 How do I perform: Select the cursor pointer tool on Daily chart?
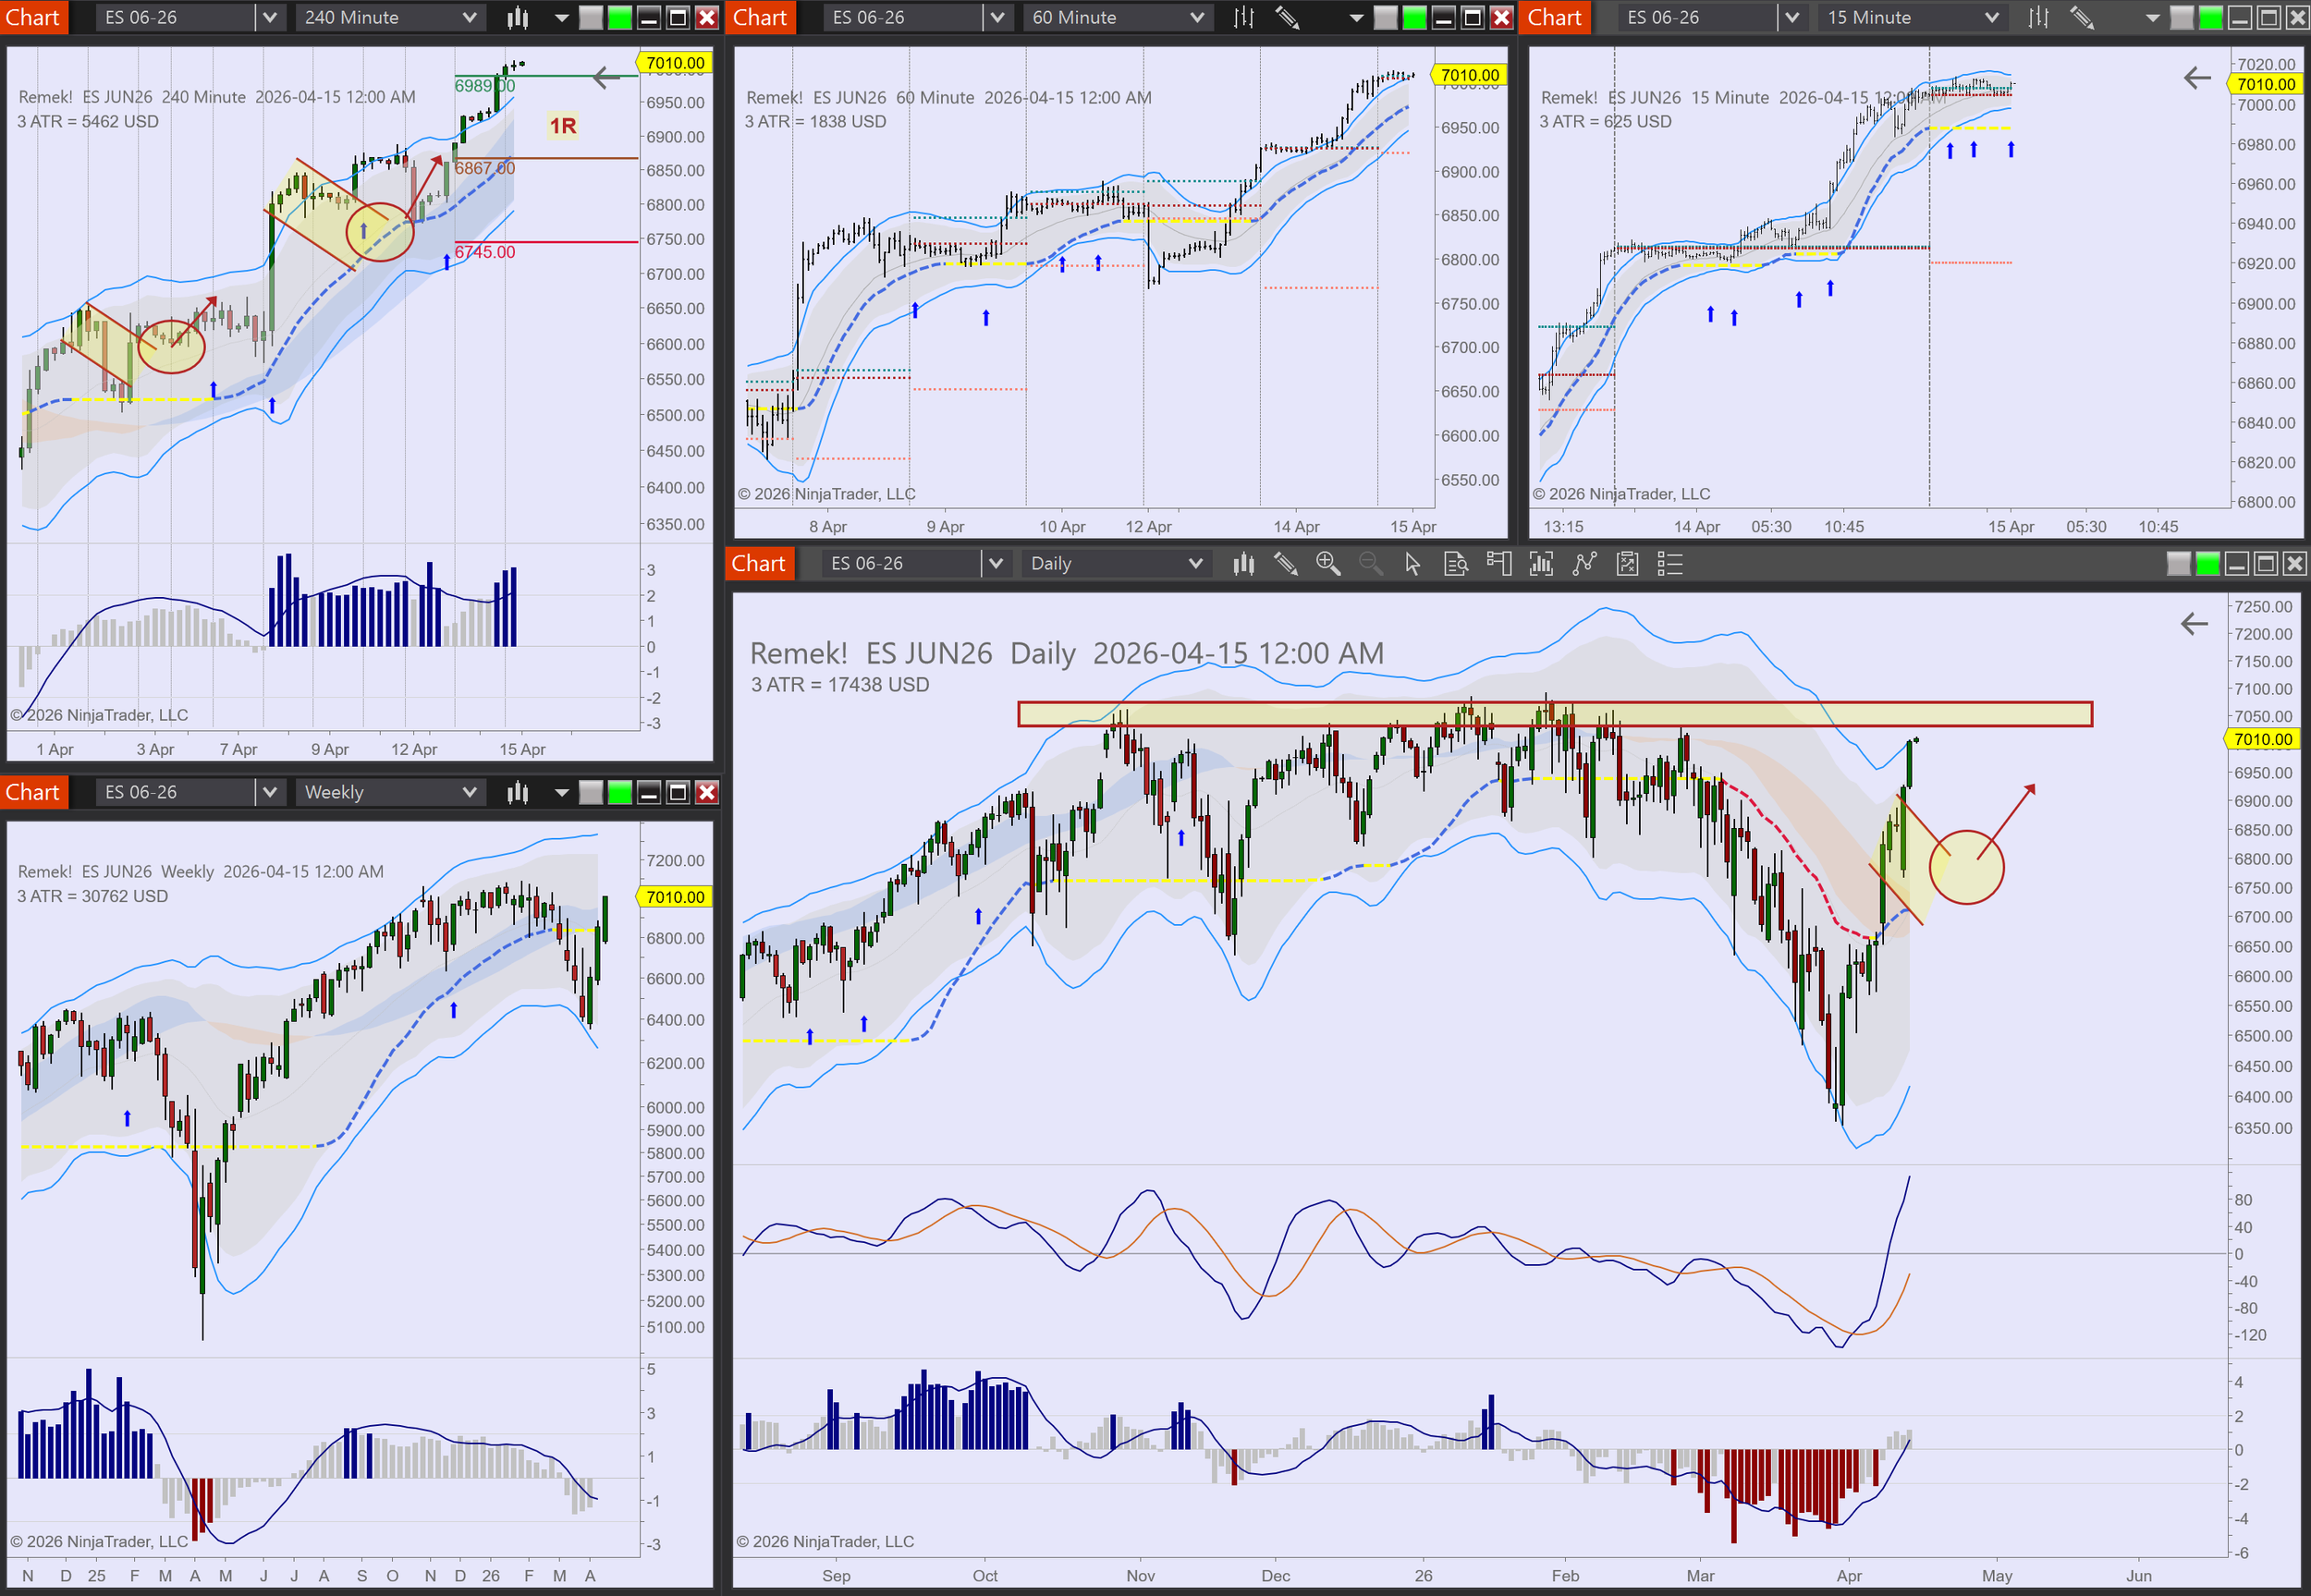(x=1412, y=564)
